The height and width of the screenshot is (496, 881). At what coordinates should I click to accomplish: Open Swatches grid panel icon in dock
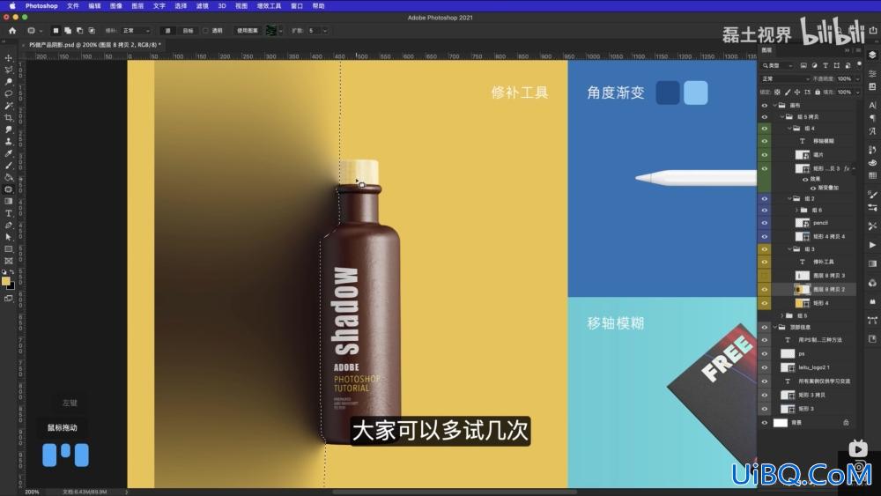872,176
